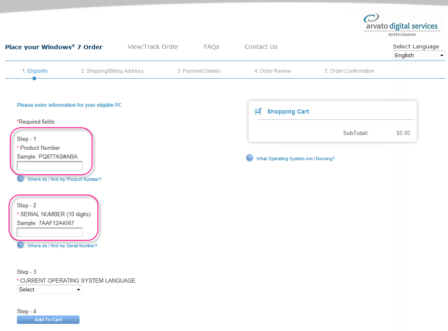The image size is (448, 331).
Task: Focus the Product Number text field
Action: pos(50,166)
